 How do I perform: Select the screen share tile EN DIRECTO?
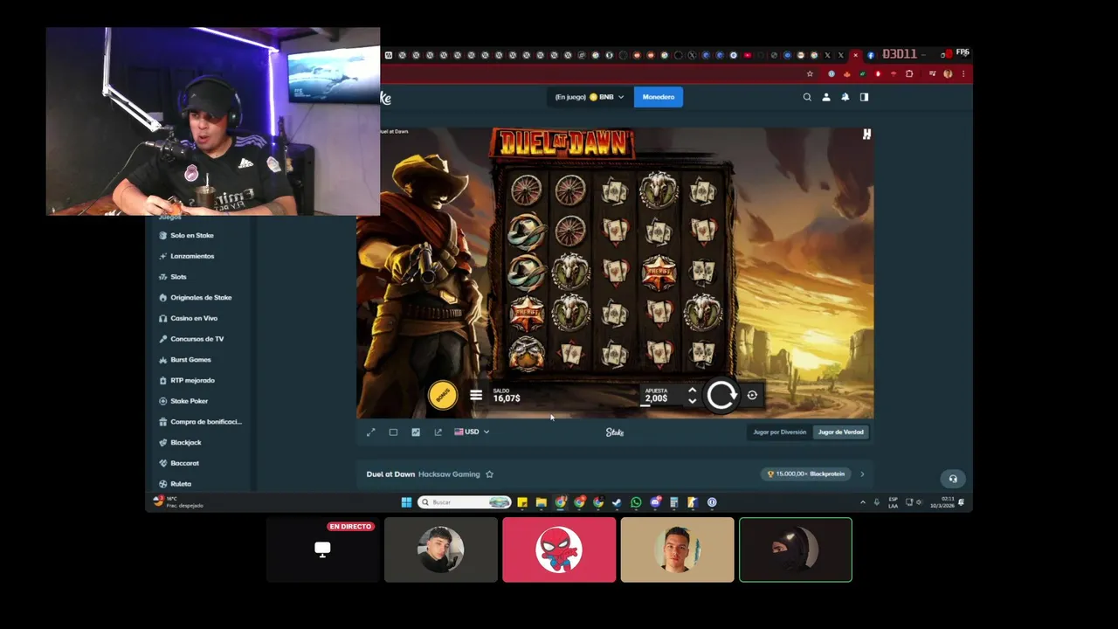[323, 550]
